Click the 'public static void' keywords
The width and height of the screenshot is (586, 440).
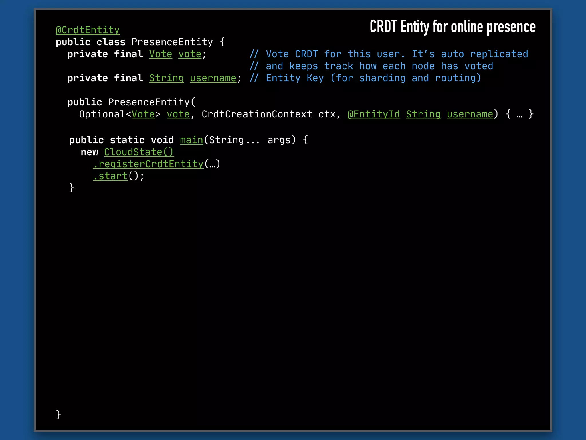[122, 140]
